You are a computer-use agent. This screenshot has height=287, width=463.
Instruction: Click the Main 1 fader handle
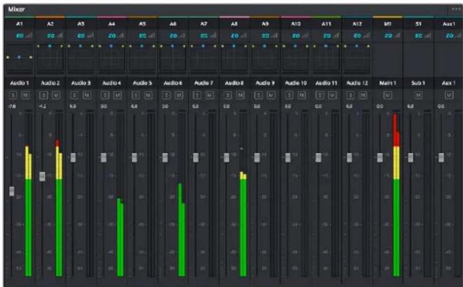click(x=380, y=158)
